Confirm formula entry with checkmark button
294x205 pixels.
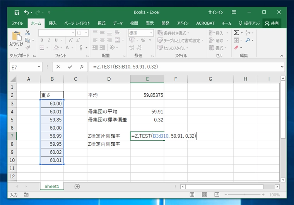[70, 67]
